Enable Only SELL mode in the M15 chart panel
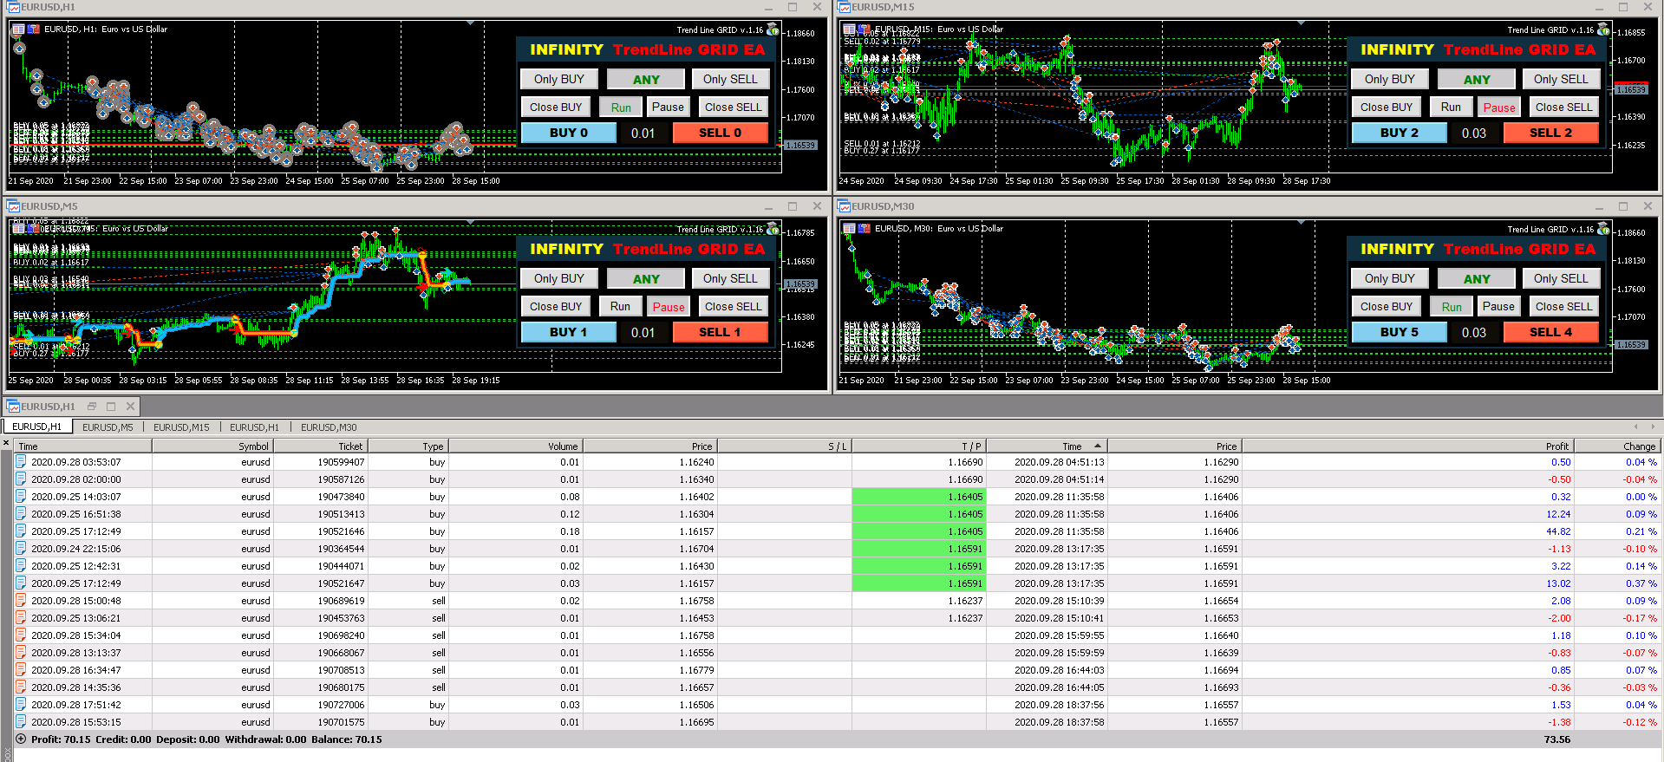 [x=1561, y=79]
